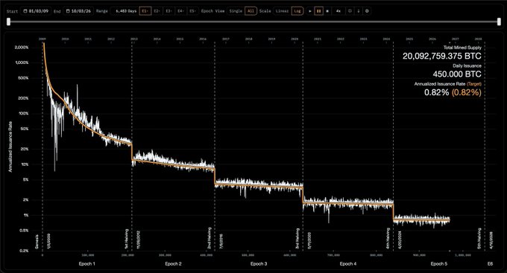Click the 2nd Halving marker label
This screenshot has width=507, height=273.
(210, 238)
